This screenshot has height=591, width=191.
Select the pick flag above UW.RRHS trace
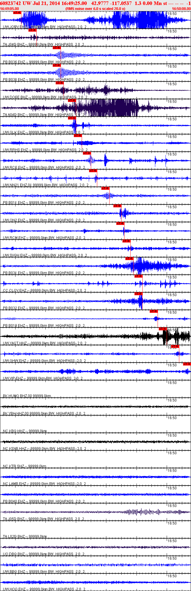(x=78, y=136)
